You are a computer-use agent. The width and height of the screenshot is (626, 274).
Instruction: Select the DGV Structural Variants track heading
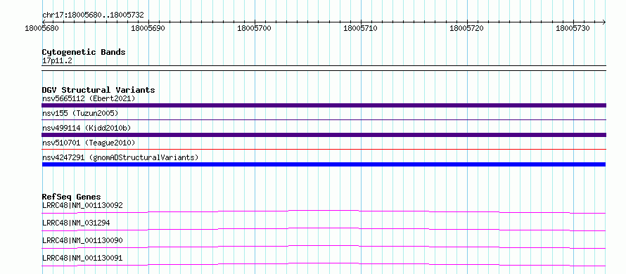coord(98,90)
